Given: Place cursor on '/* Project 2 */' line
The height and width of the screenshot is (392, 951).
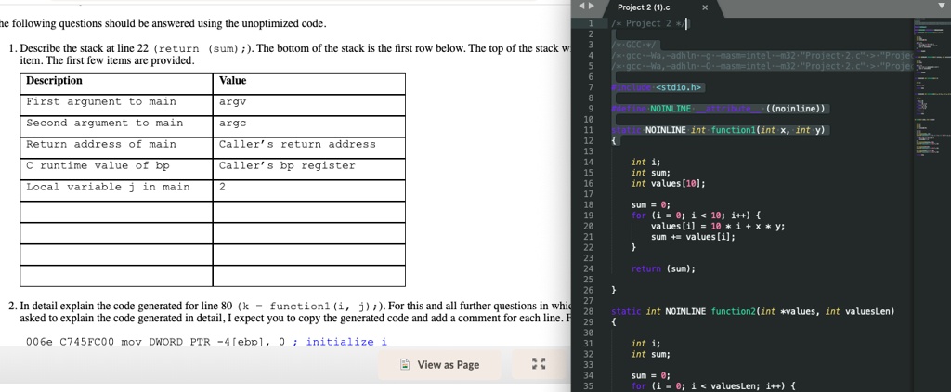Looking at the screenshot, I should (647, 23).
